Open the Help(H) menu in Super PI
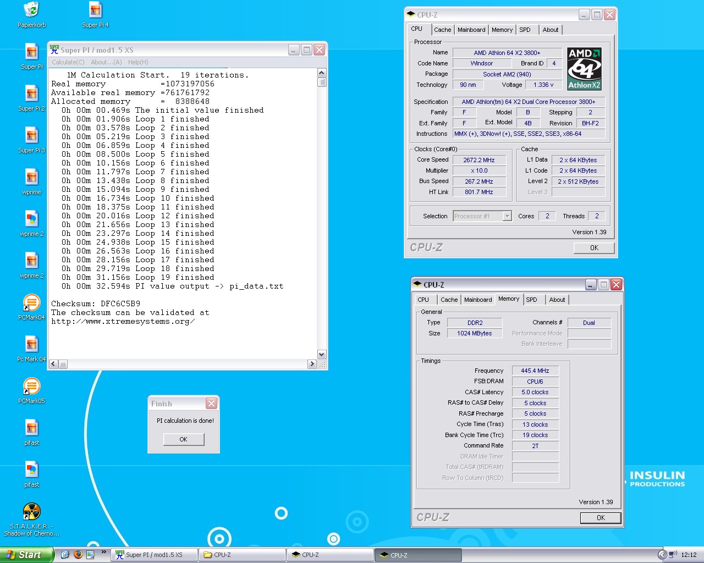This screenshot has height=563, width=704. 138,62
